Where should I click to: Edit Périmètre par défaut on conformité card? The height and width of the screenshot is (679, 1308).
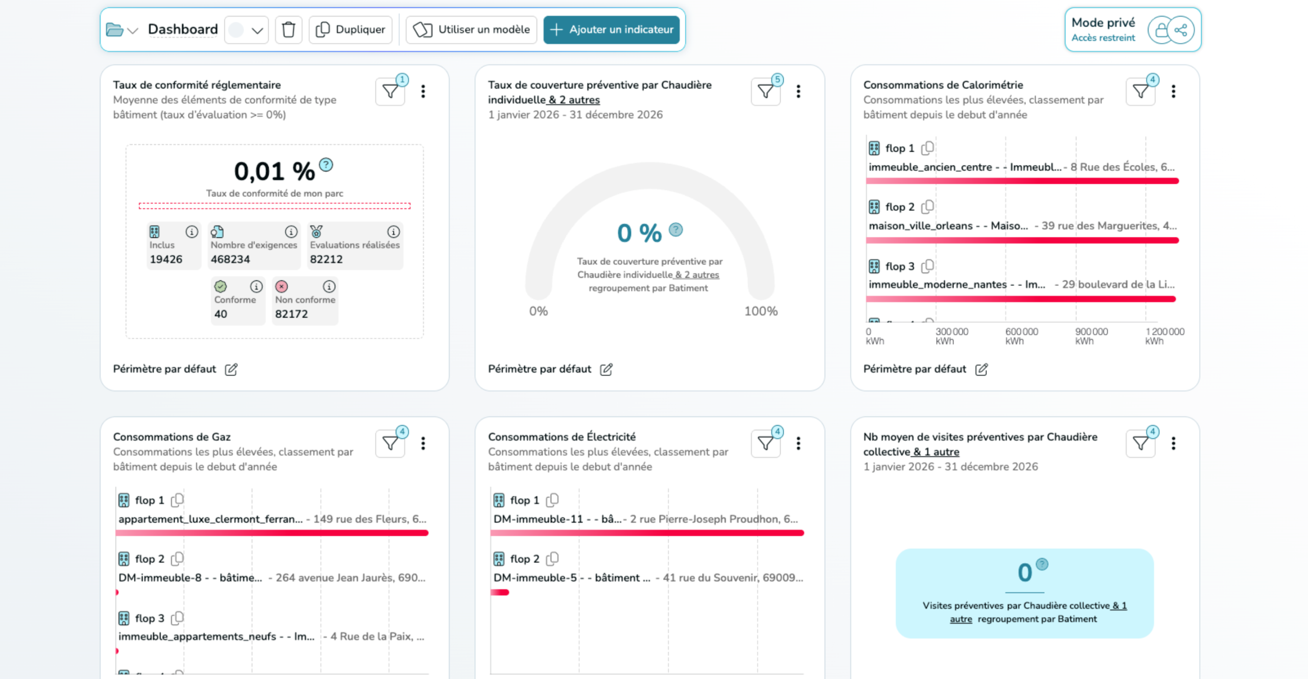(231, 369)
